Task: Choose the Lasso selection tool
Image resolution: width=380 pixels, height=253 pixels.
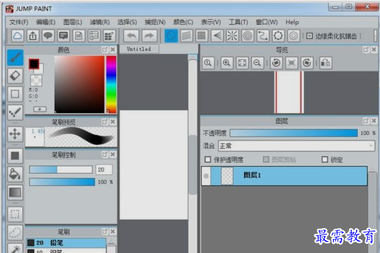Action: tap(15, 232)
